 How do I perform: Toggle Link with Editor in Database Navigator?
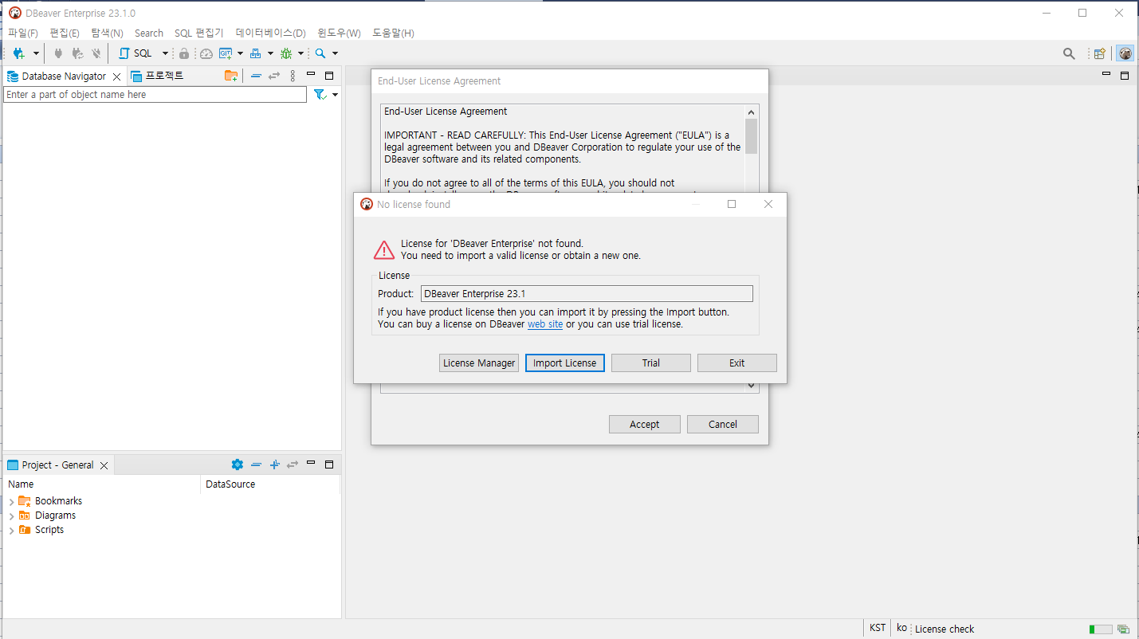pos(274,76)
